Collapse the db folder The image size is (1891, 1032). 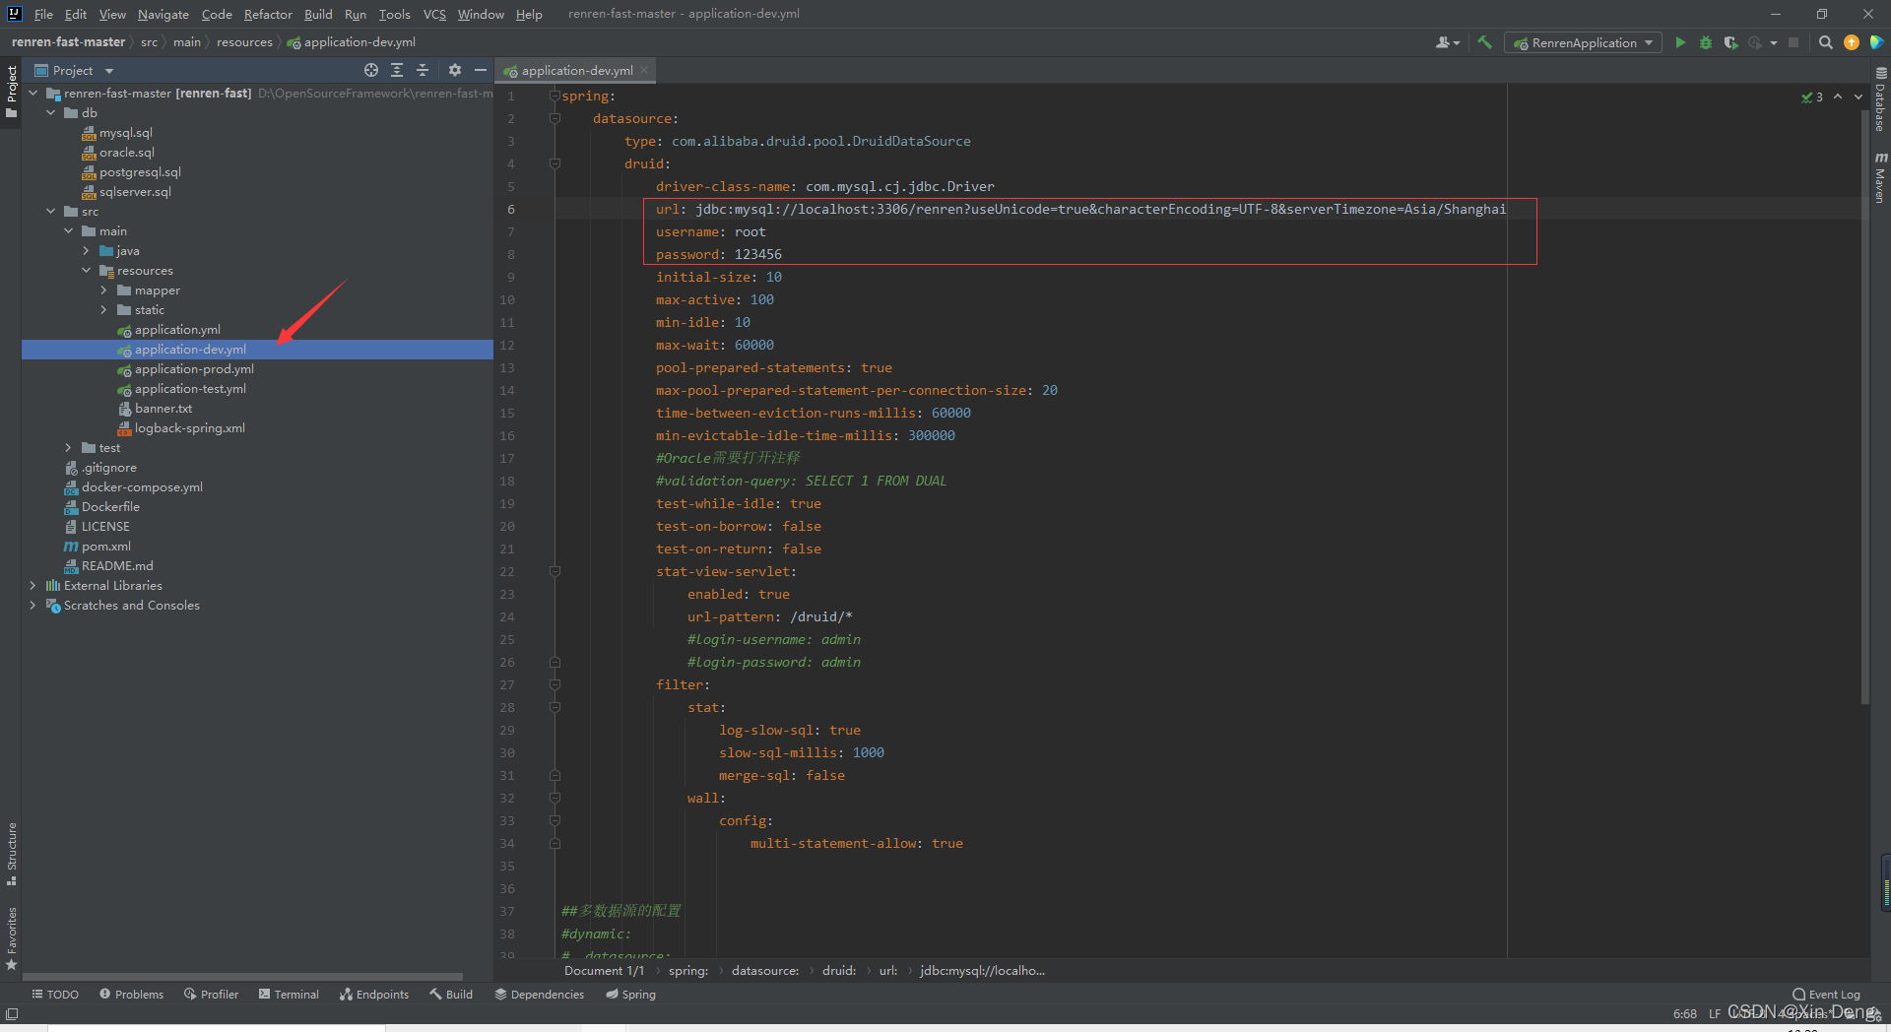click(51, 113)
